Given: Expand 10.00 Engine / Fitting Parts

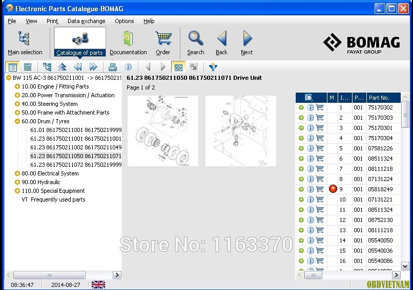Looking at the screenshot, I should (17, 86).
